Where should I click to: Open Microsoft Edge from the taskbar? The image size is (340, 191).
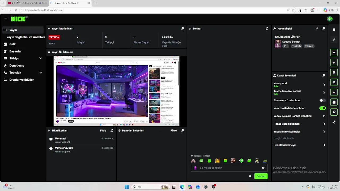coord(182,187)
